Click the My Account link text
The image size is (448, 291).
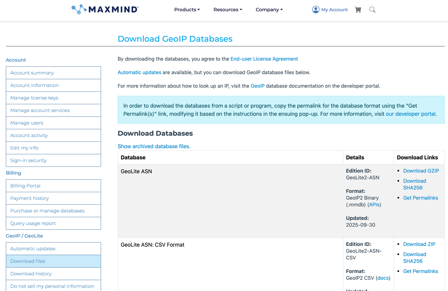(334, 10)
